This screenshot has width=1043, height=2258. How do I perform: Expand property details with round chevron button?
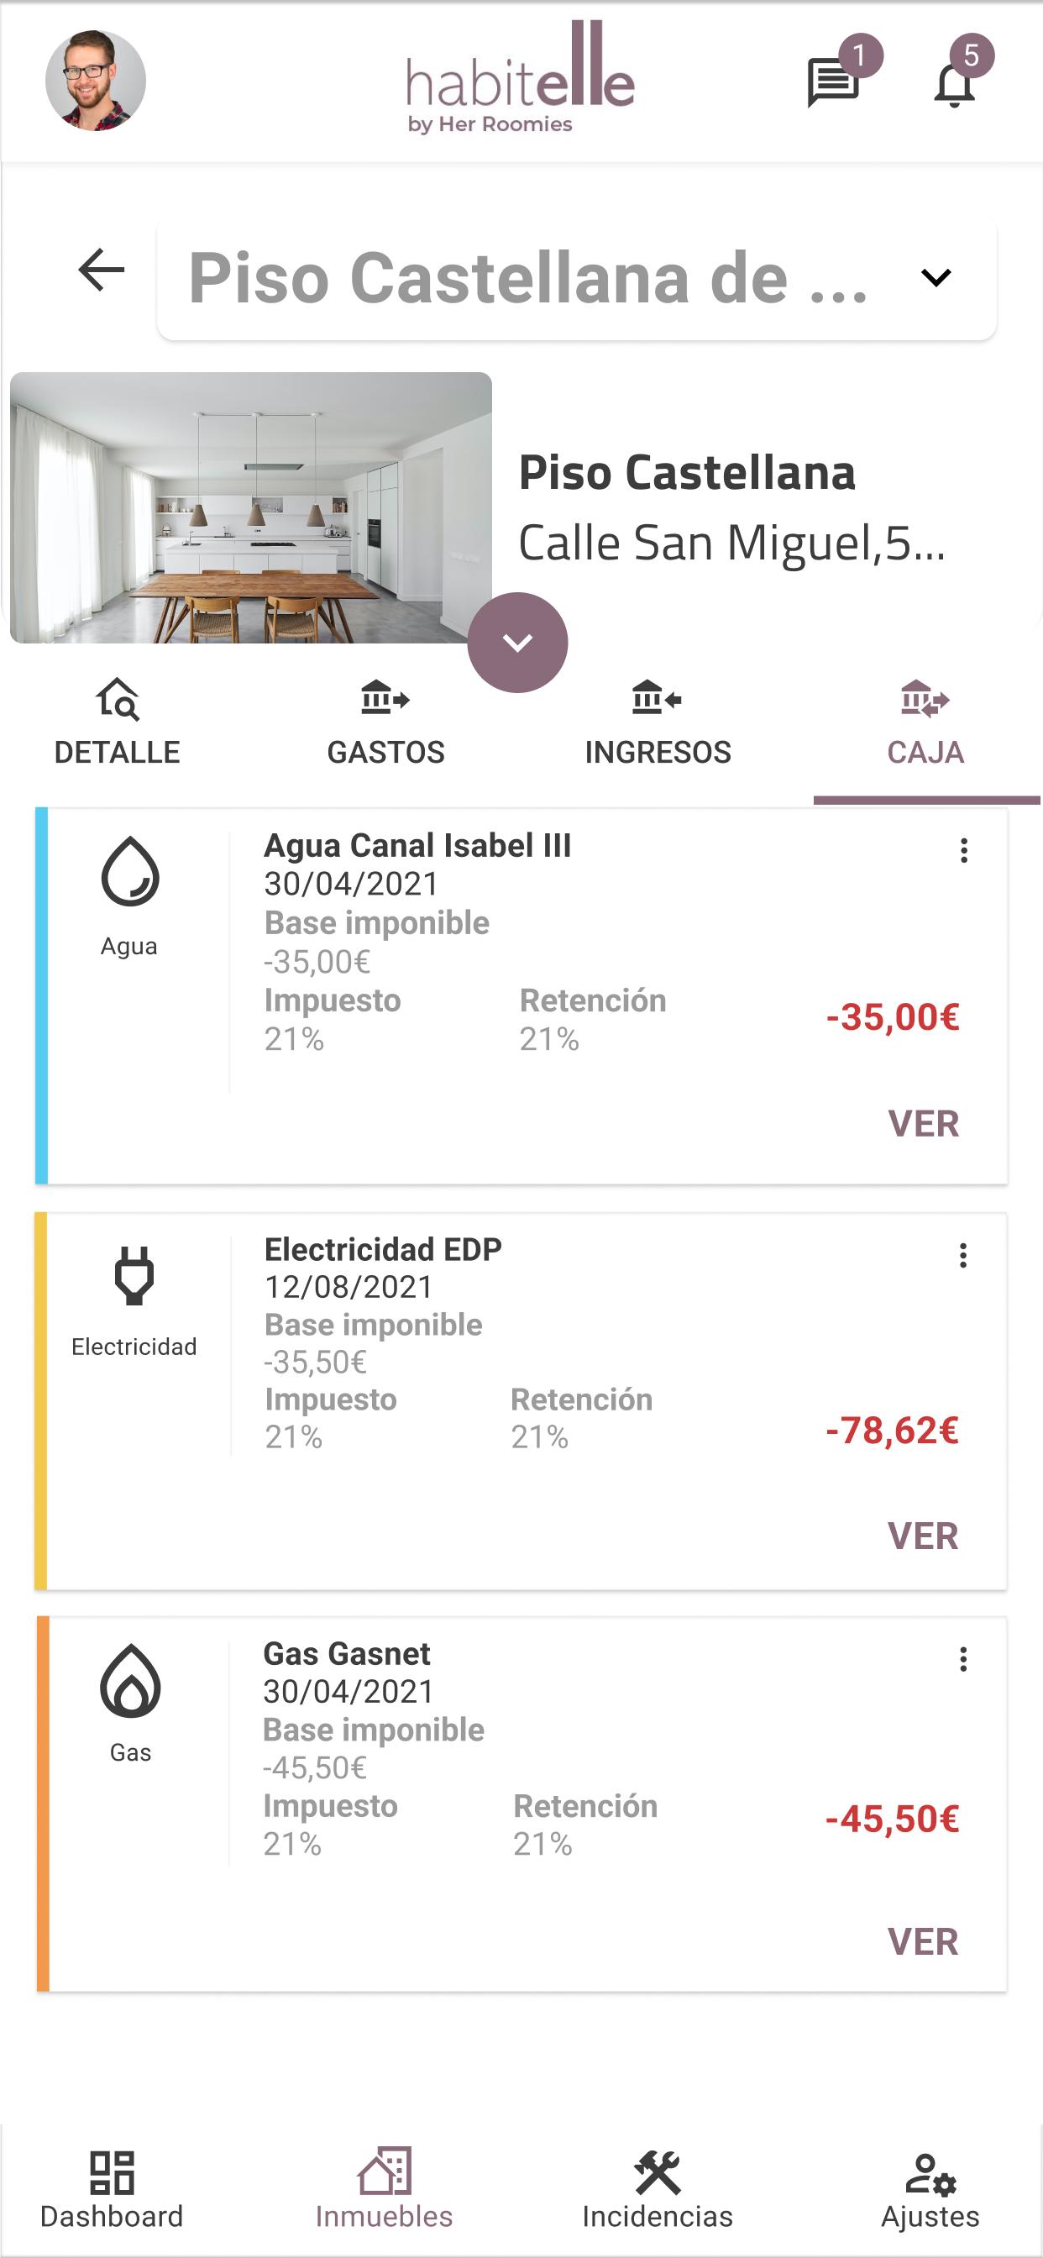coord(517,643)
